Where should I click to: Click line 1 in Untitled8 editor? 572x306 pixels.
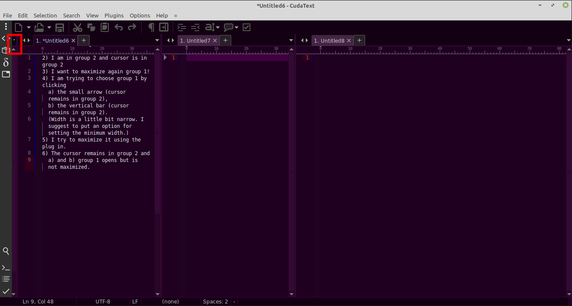click(439, 58)
